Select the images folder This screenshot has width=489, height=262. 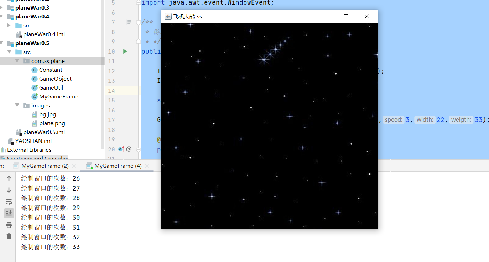click(41, 106)
